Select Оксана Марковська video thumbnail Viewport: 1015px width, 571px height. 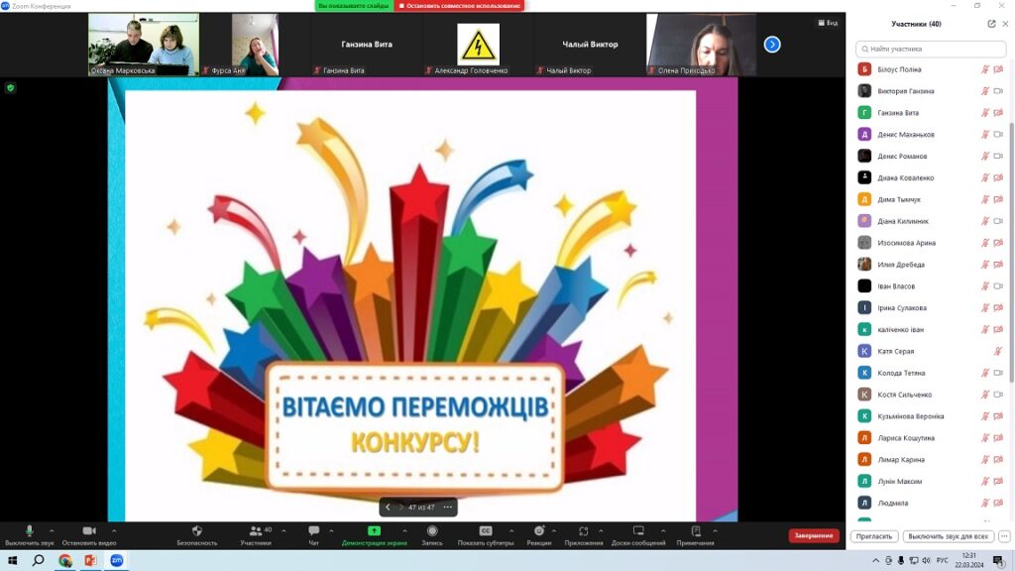(144, 45)
